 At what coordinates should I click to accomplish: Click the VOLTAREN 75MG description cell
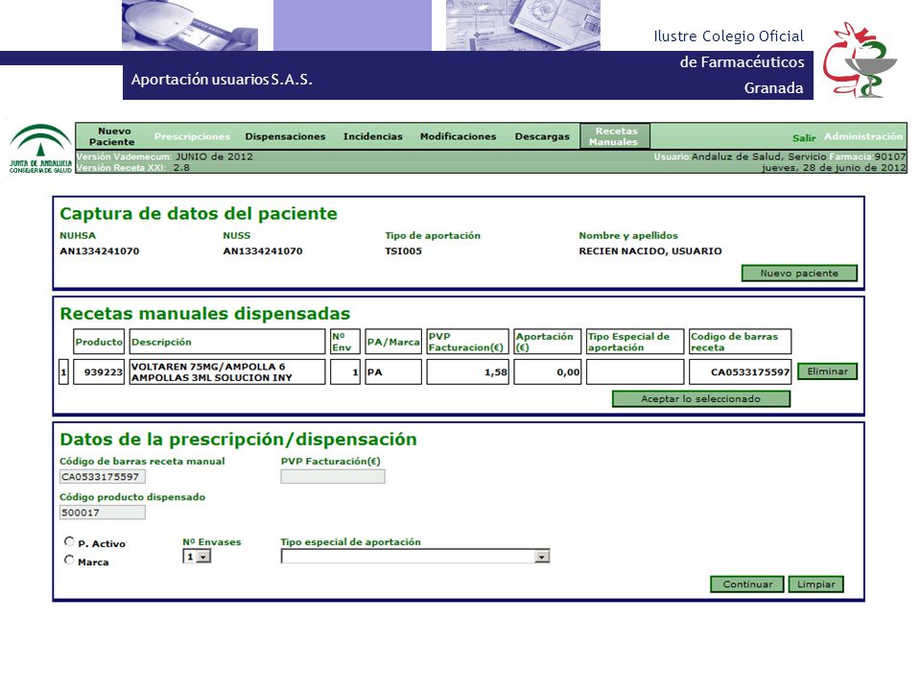pos(226,372)
